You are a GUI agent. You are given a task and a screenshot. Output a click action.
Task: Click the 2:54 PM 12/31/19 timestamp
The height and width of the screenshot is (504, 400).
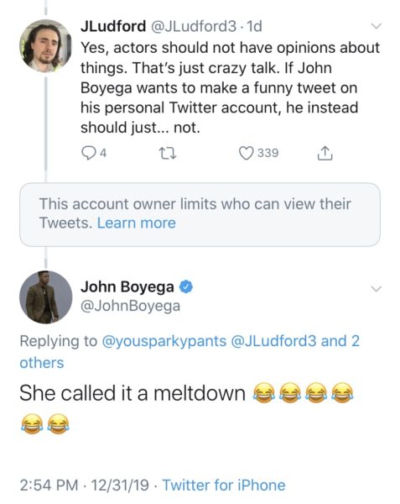coord(85,485)
